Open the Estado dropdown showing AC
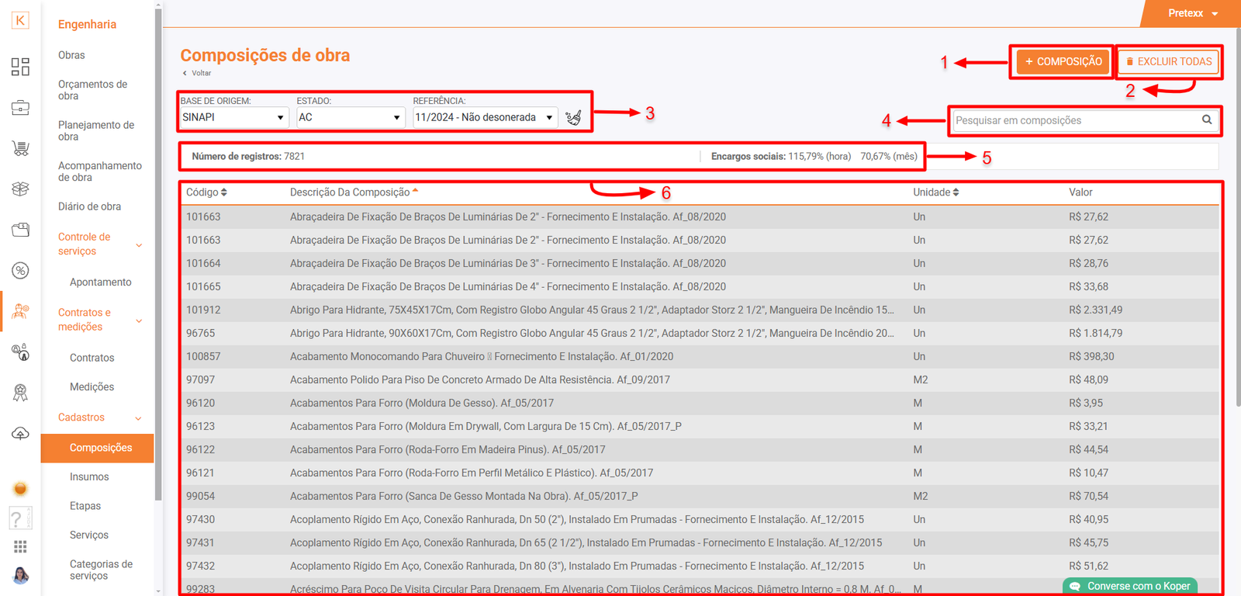 (350, 117)
